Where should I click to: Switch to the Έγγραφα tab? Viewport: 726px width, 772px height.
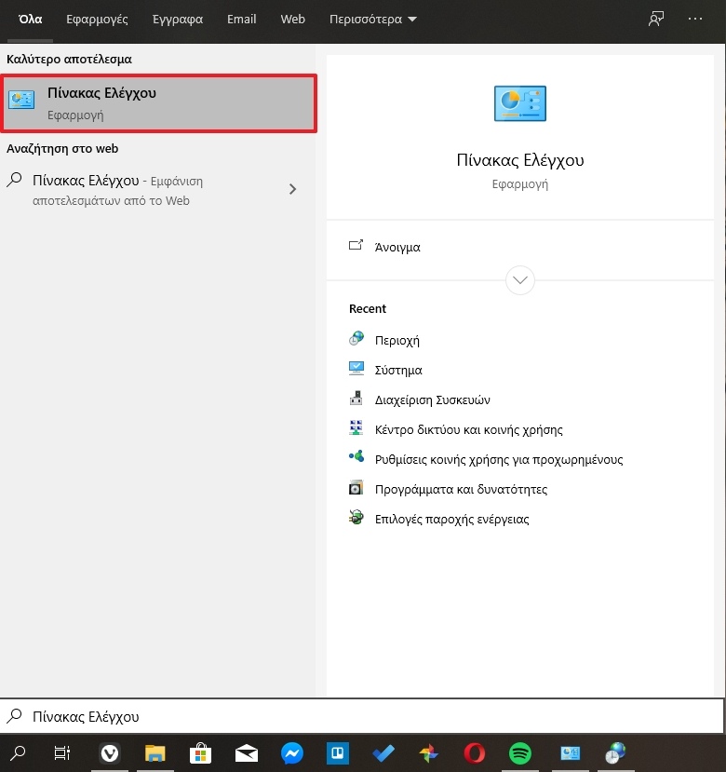(x=178, y=19)
